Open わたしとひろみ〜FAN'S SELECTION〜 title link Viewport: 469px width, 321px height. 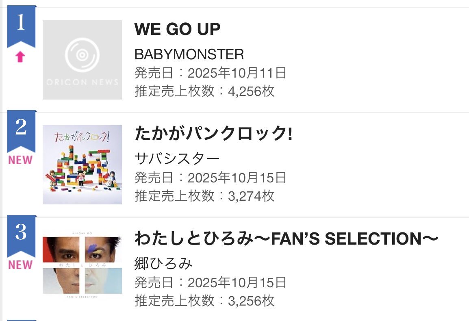pyautogui.click(x=287, y=239)
